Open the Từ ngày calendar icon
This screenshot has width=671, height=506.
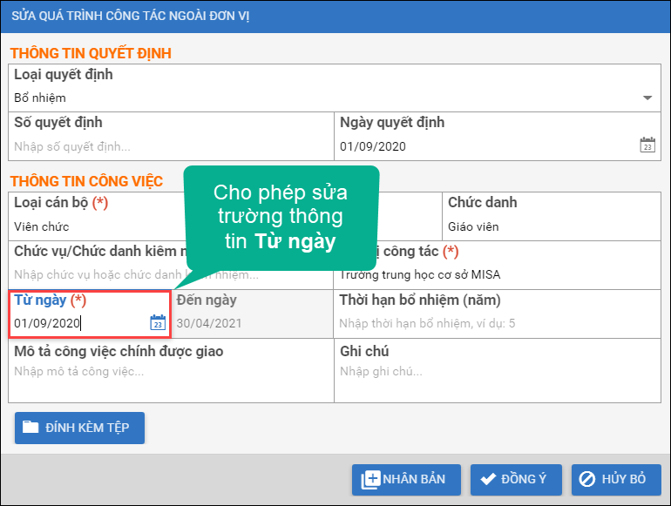click(x=158, y=323)
